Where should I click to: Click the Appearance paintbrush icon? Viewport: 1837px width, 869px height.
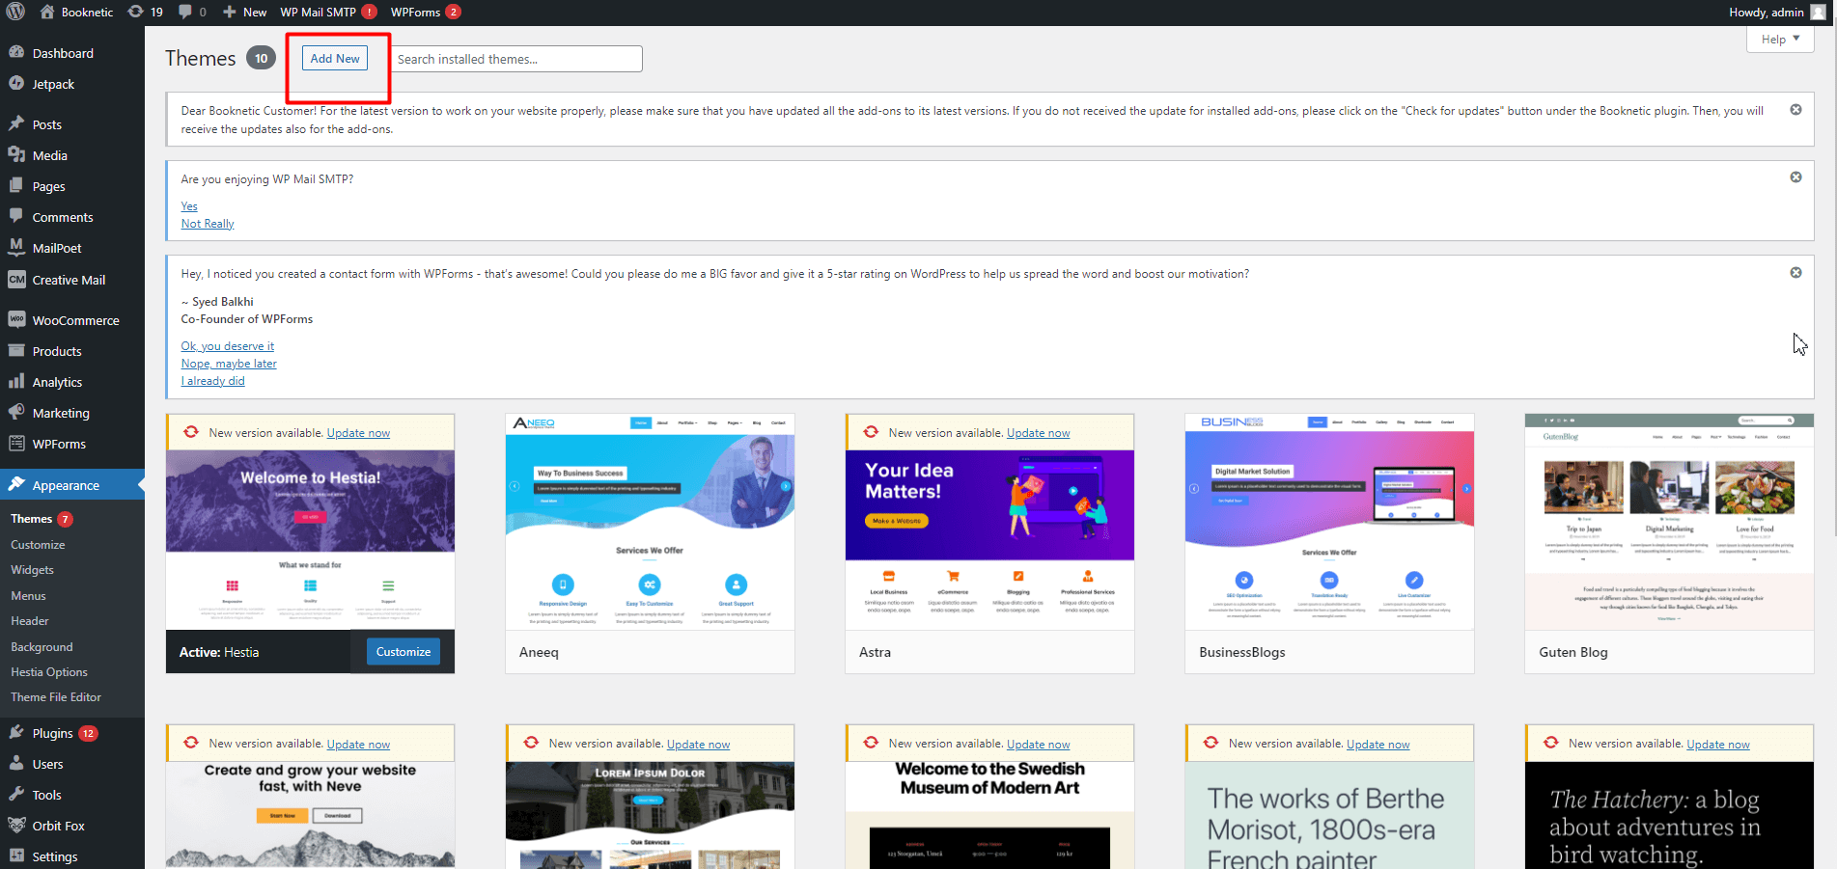(16, 484)
